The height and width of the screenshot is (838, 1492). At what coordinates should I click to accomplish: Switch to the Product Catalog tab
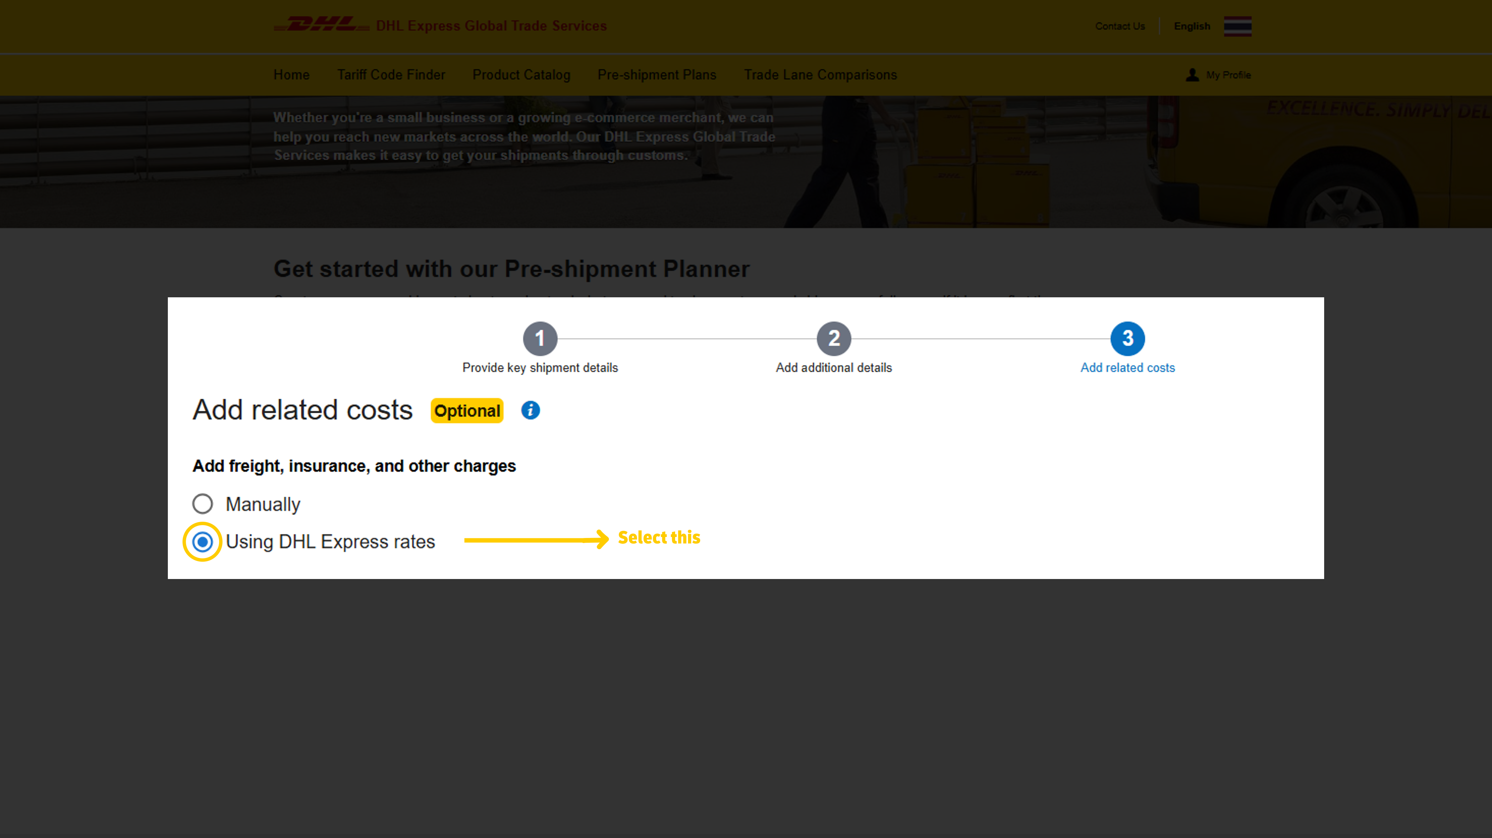521,75
